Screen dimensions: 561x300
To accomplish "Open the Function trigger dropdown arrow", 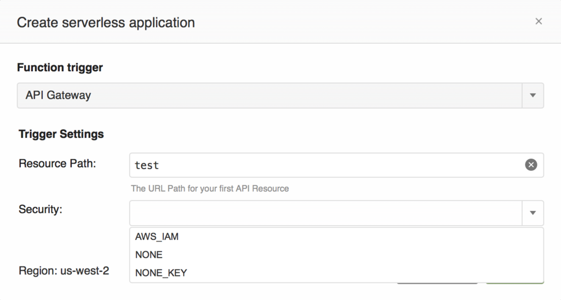I will click(x=533, y=95).
